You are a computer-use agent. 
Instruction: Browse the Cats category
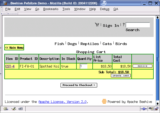107,44
